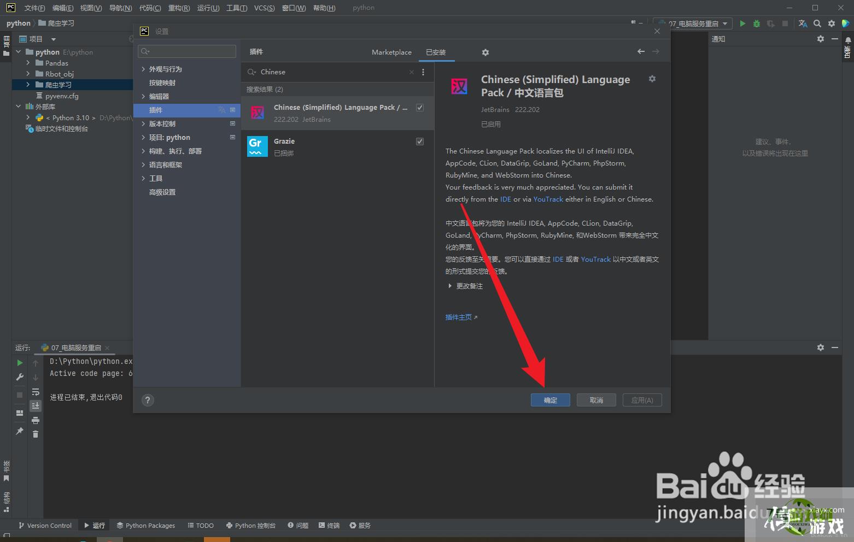This screenshot has width=854, height=542.
Task: Open the 重构(R) menu
Action: tap(179, 8)
